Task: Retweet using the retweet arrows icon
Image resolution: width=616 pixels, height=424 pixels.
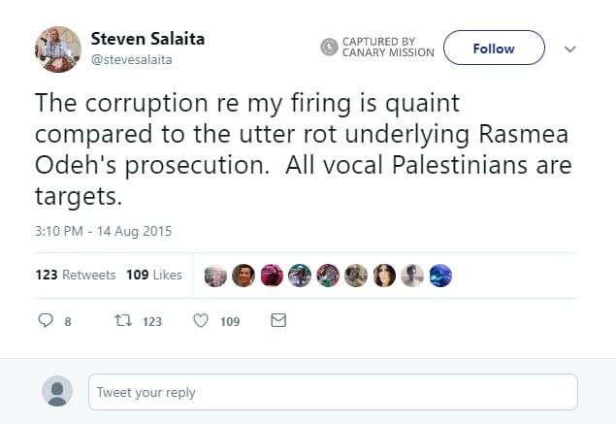Action: 122,321
